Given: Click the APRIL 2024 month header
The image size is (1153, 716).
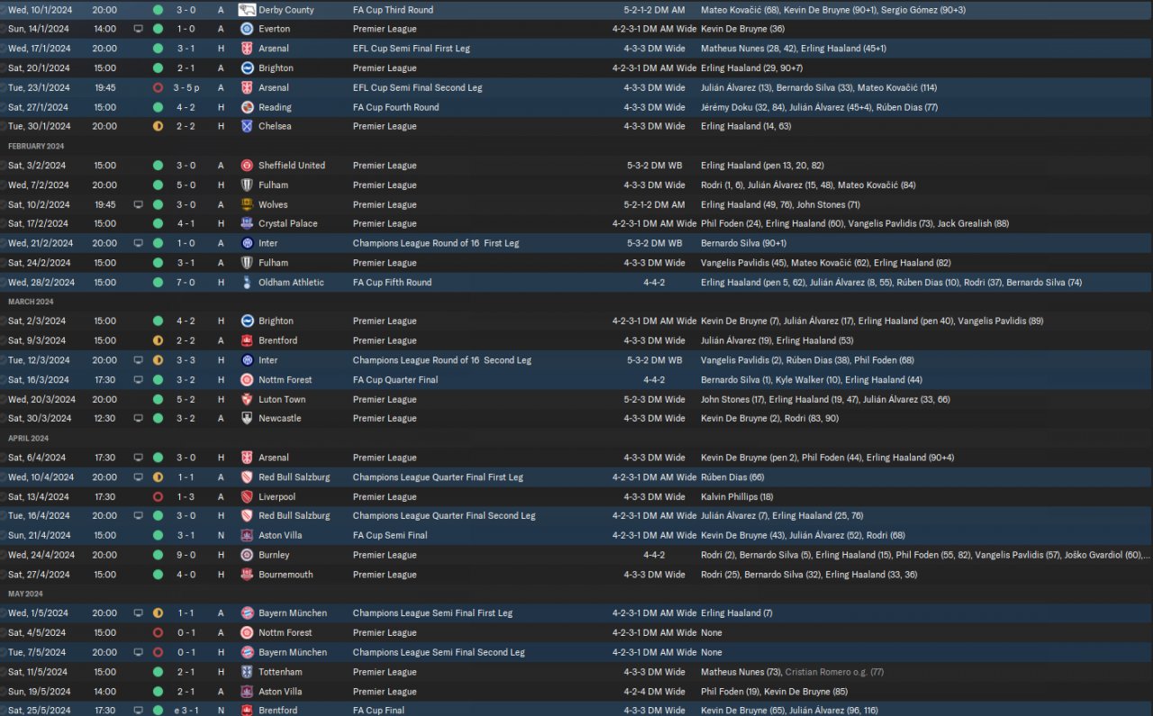Looking at the screenshot, I should point(28,439).
